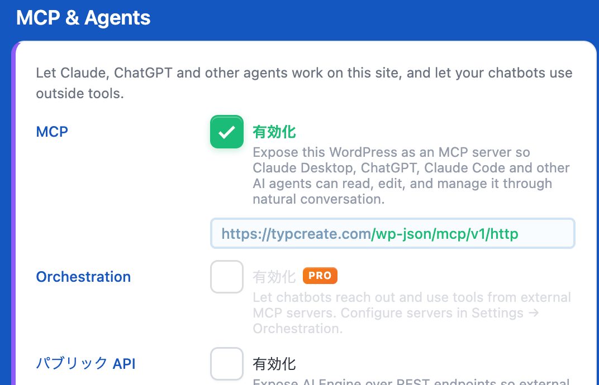The height and width of the screenshot is (385, 599).
Task: Click the パブリック API setting label
Action: [85, 364]
